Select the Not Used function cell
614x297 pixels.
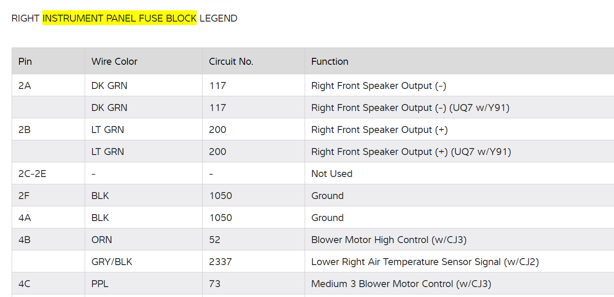click(332, 174)
